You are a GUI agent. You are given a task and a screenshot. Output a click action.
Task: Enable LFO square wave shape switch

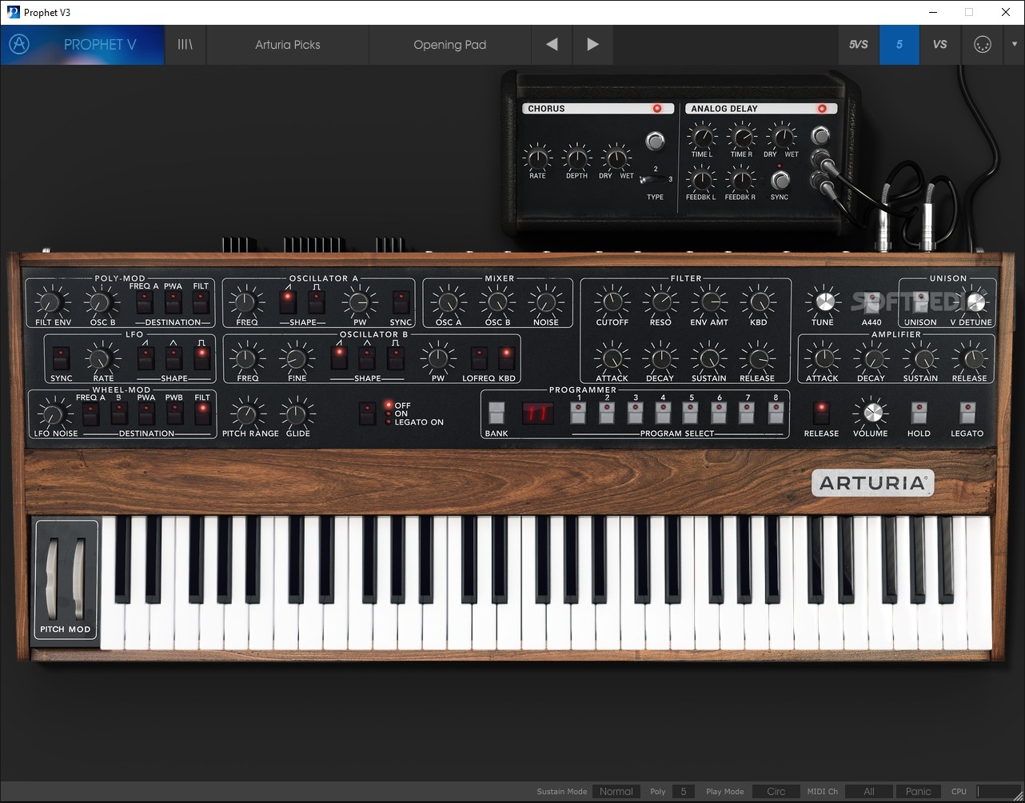(x=201, y=358)
